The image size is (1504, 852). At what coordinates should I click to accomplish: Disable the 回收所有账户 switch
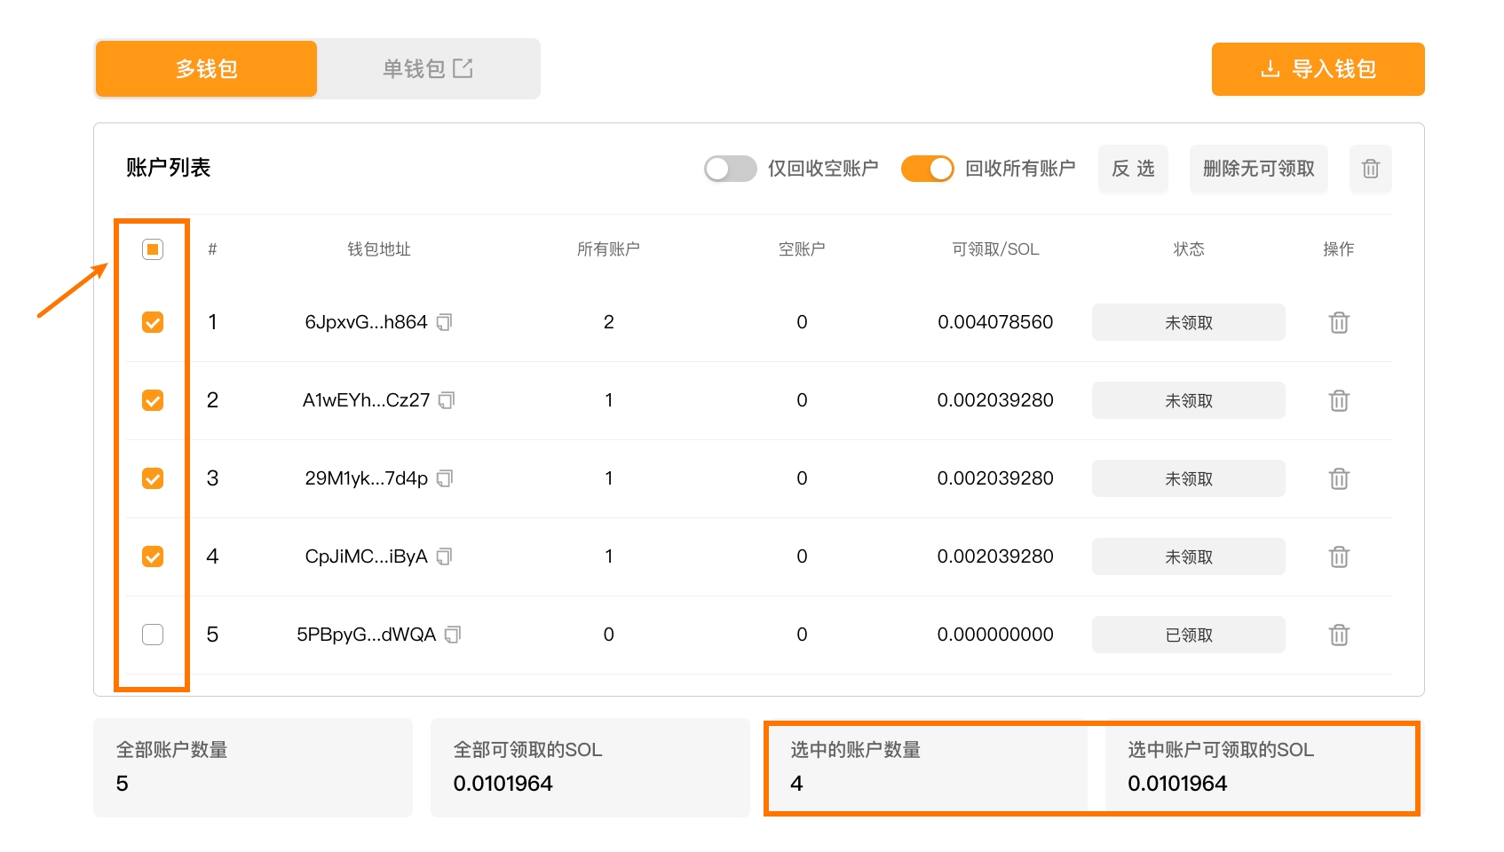point(927,169)
